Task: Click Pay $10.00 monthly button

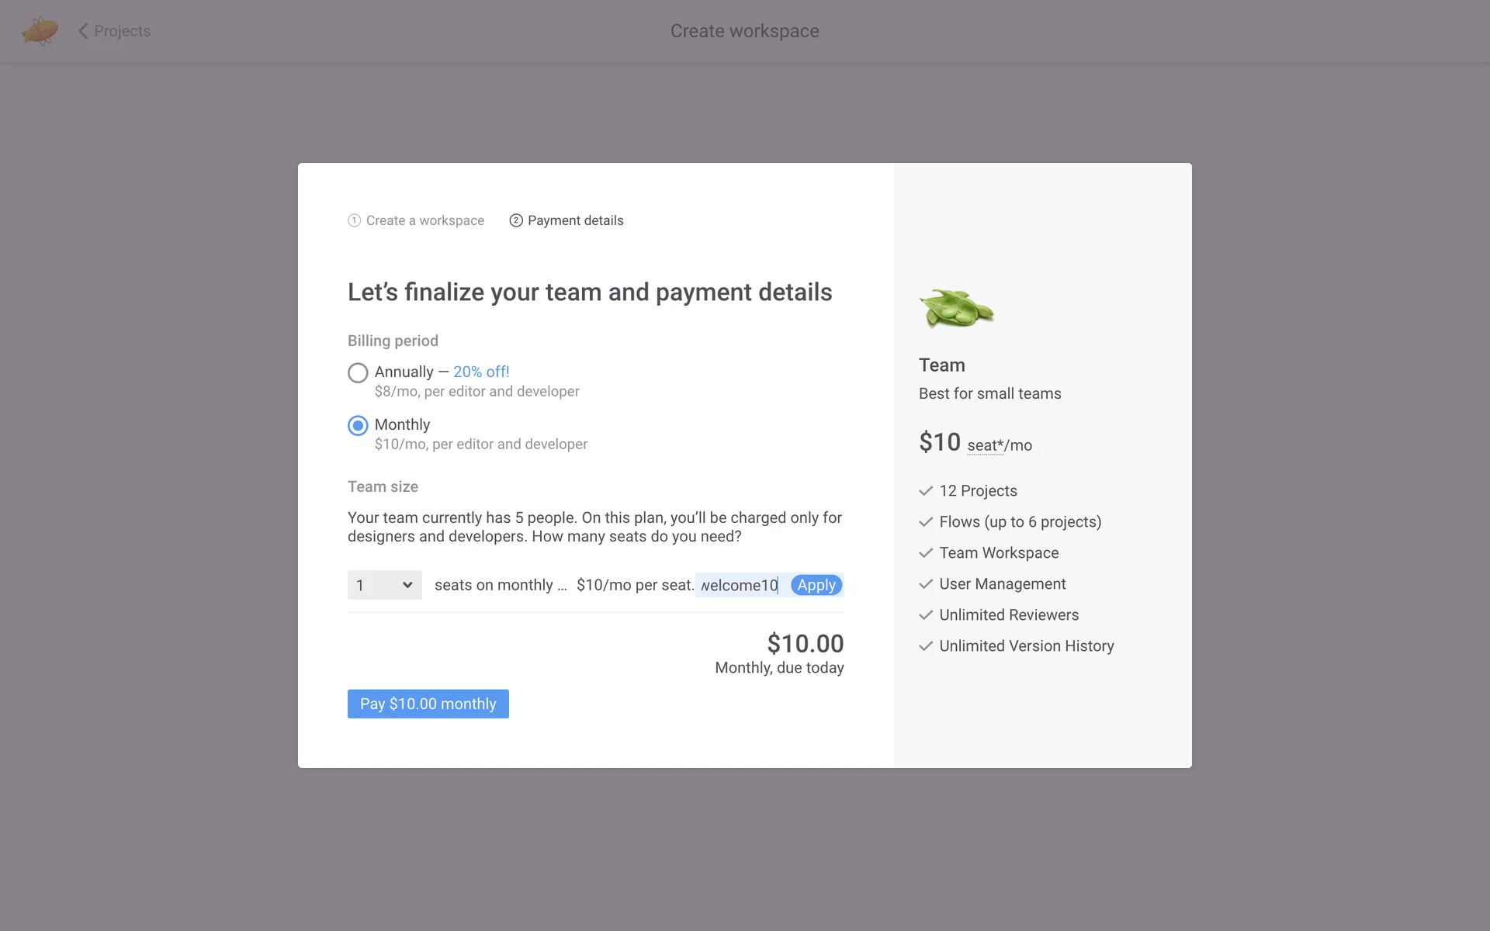Action: pos(428,704)
